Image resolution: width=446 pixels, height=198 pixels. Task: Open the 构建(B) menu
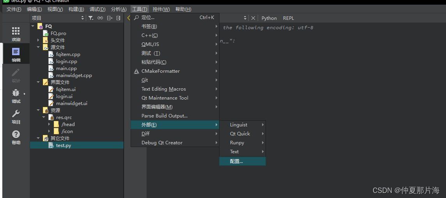(x=76, y=9)
